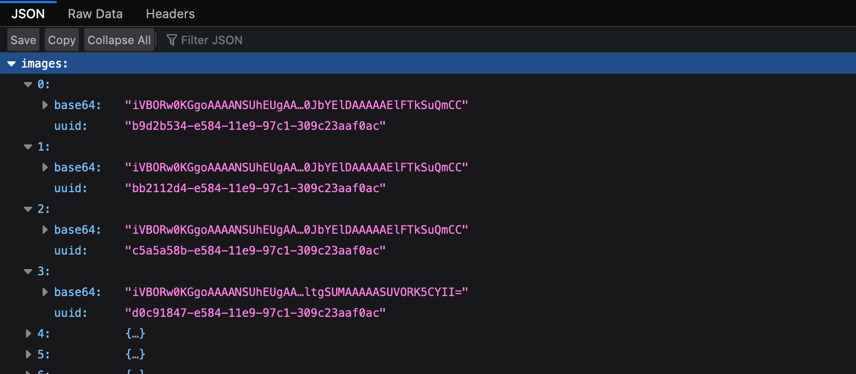Switch to the Raw Data tab
The height and width of the screenshot is (374, 856).
pyautogui.click(x=95, y=14)
